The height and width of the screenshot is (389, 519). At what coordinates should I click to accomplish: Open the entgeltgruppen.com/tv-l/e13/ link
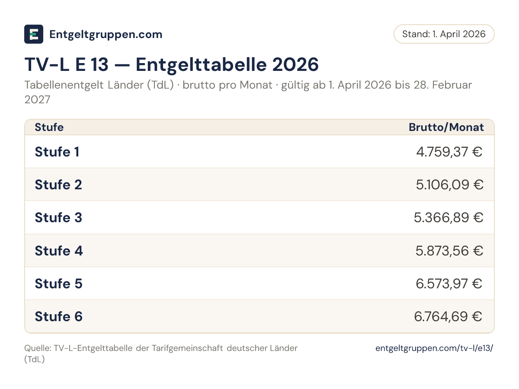tap(434, 348)
